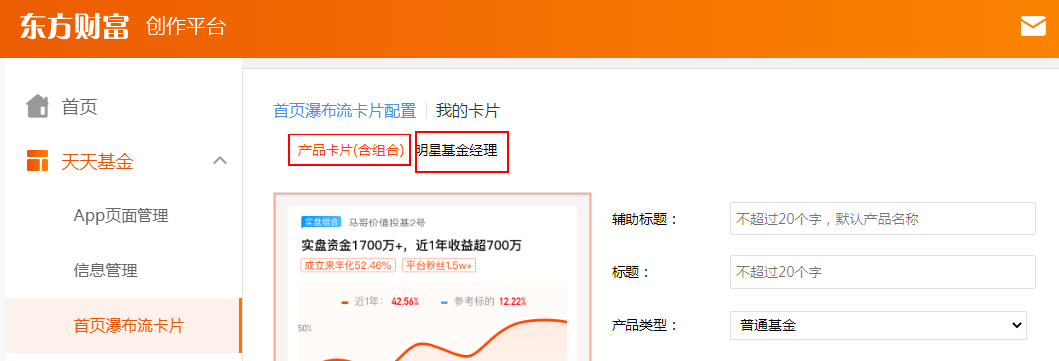Click the home icon beside 首页
Image resolution: width=1059 pixels, height=361 pixels.
(x=38, y=106)
